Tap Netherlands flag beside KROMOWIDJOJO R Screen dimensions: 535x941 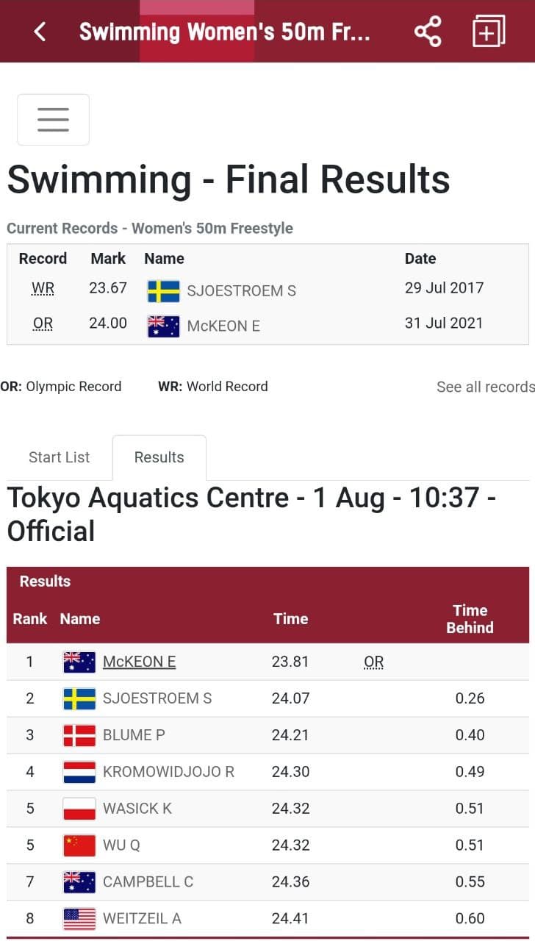pos(79,772)
